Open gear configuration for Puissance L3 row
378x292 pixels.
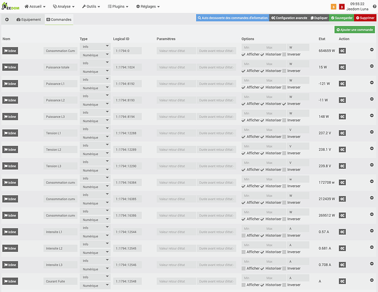(x=342, y=117)
